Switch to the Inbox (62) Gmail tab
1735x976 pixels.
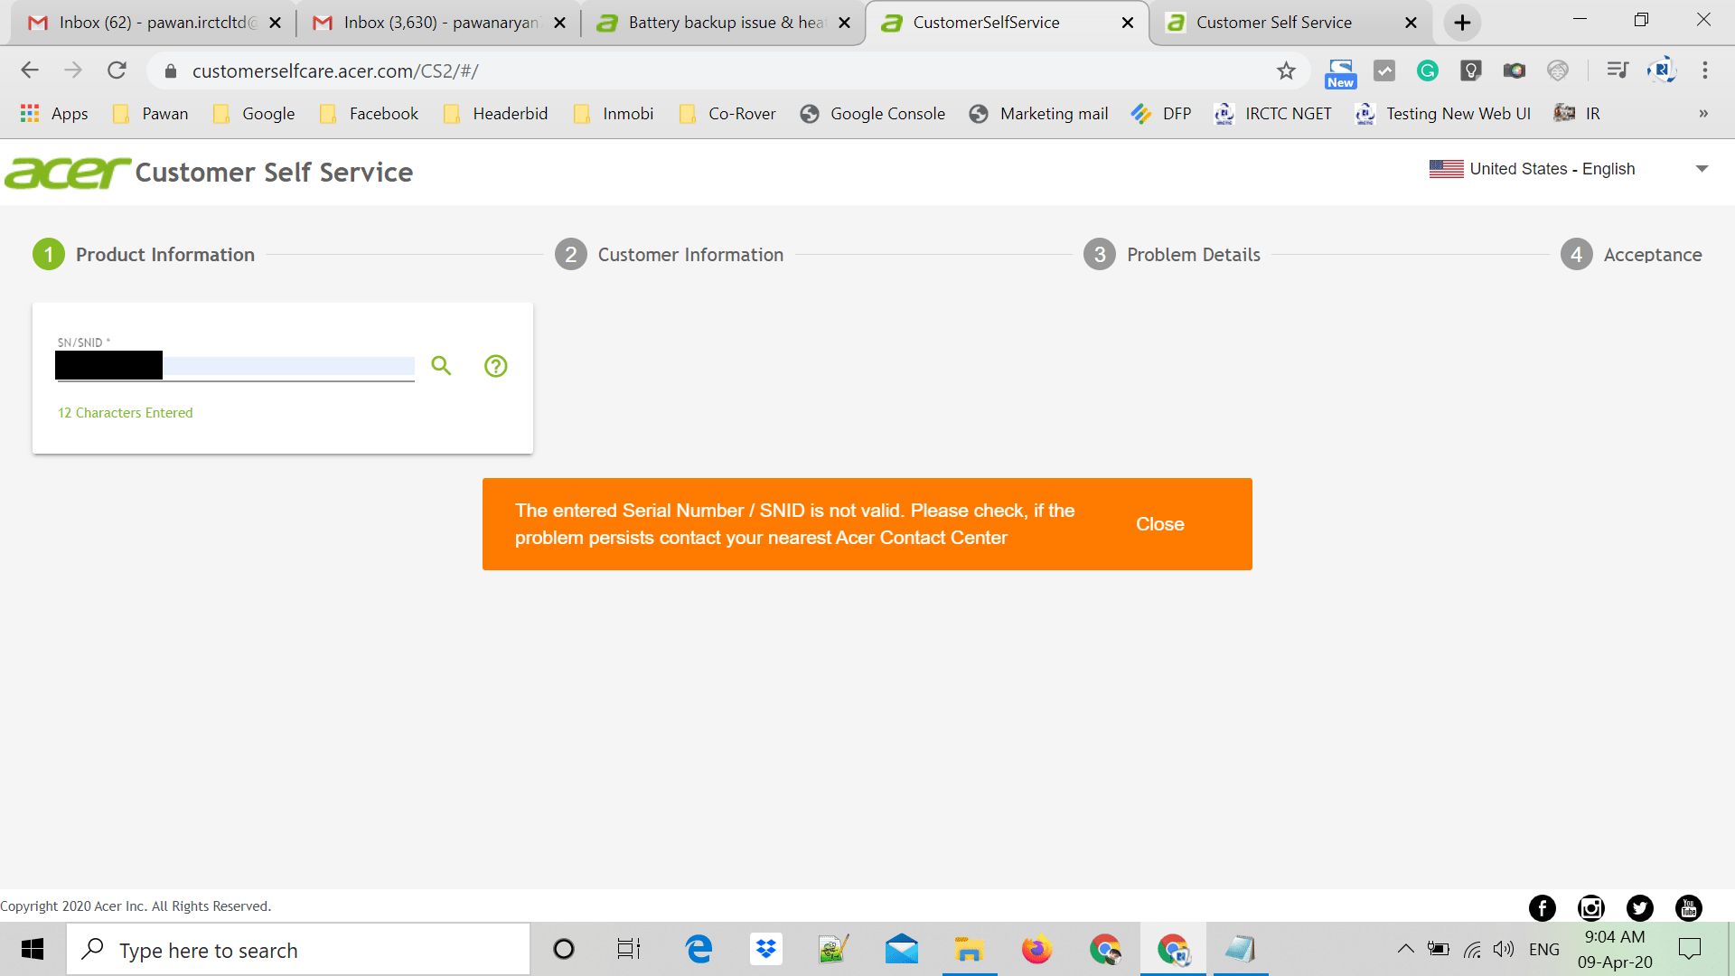pos(155,23)
